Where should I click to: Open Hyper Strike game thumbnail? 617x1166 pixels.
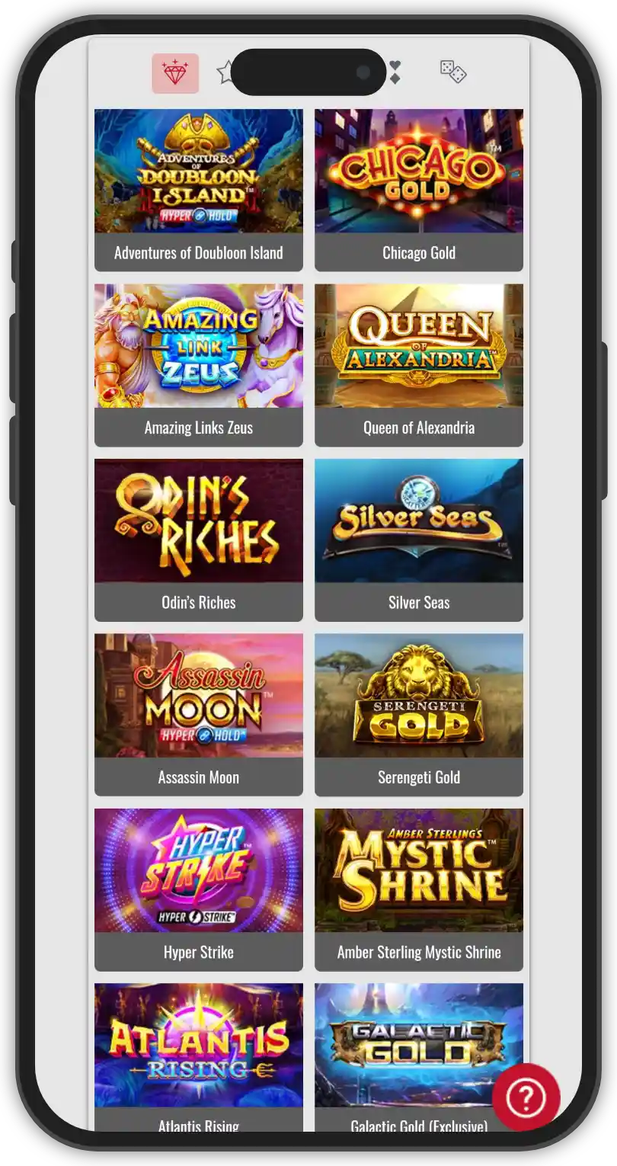coord(199,870)
